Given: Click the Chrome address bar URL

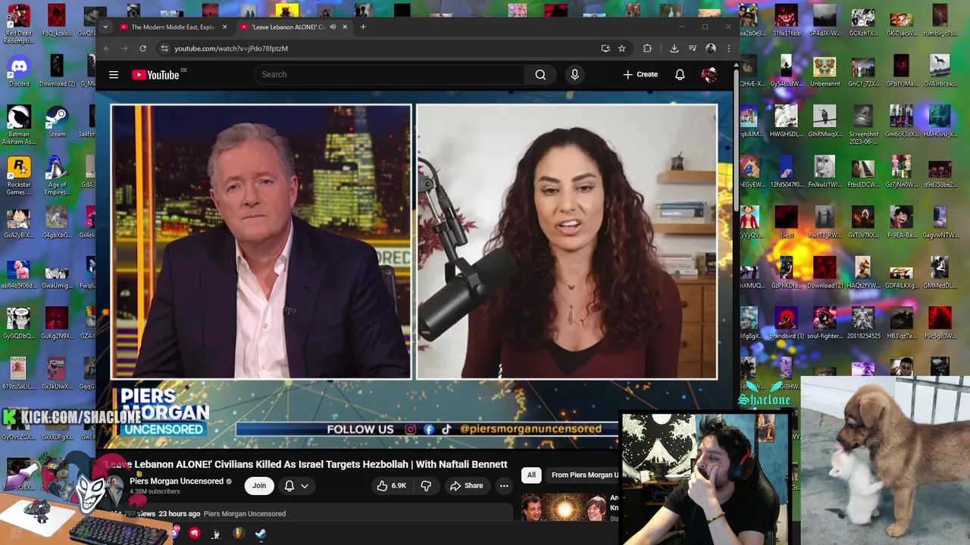Looking at the screenshot, I should coord(231,48).
